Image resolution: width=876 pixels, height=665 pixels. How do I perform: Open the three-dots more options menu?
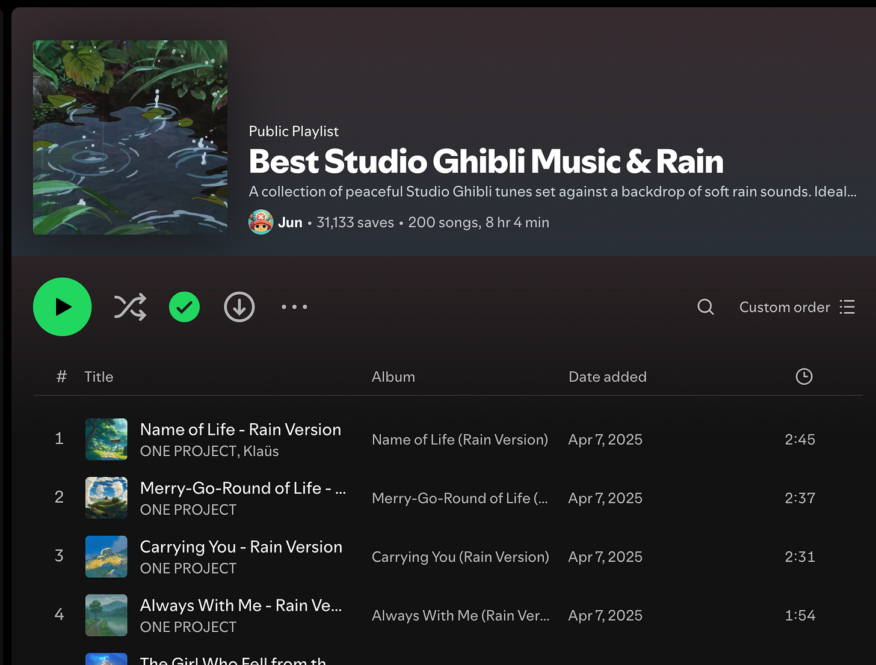[x=294, y=307]
